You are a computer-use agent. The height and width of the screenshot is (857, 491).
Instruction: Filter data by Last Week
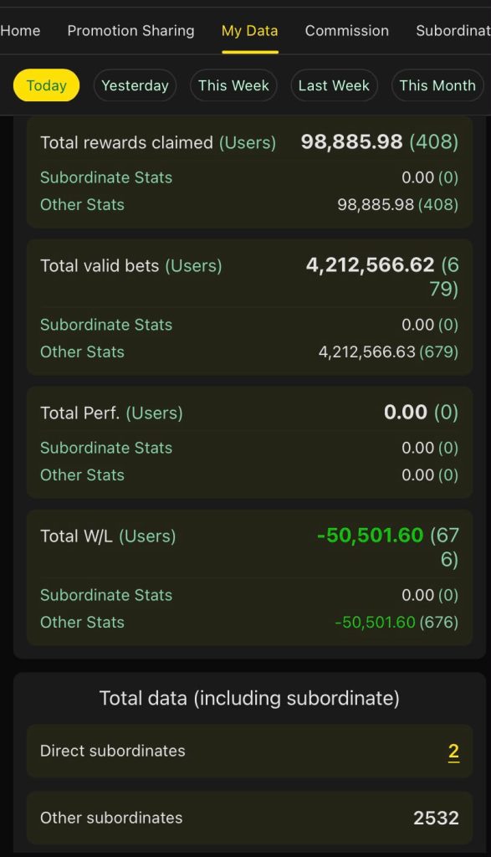[x=334, y=85]
